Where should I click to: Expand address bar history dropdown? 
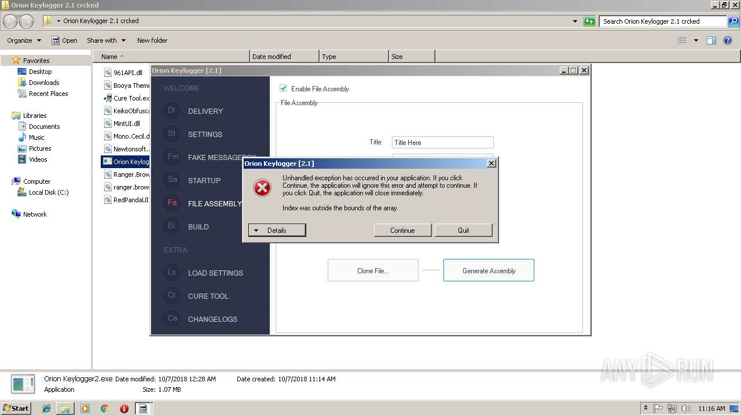tap(575, 21)
